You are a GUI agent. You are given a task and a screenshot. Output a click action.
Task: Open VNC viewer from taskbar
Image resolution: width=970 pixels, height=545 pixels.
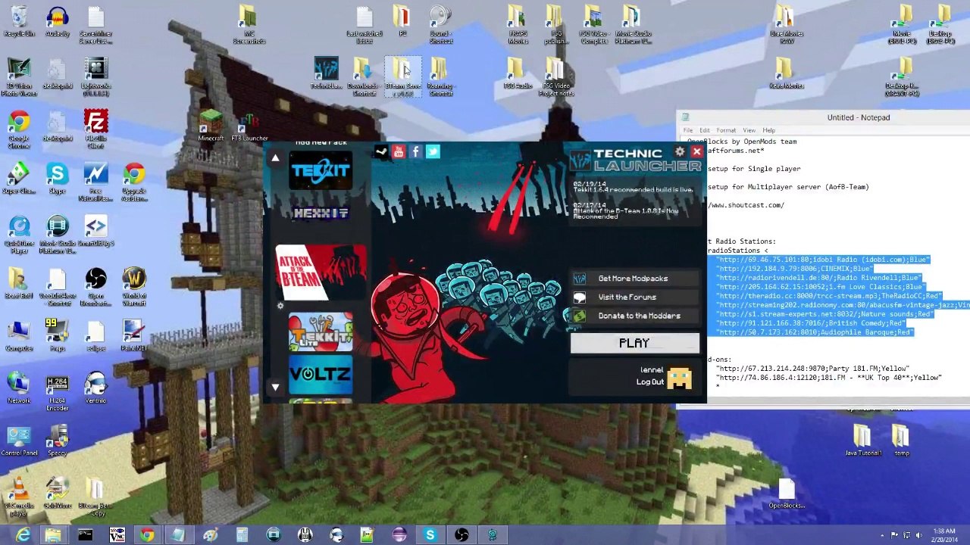[x=116, y=536]
